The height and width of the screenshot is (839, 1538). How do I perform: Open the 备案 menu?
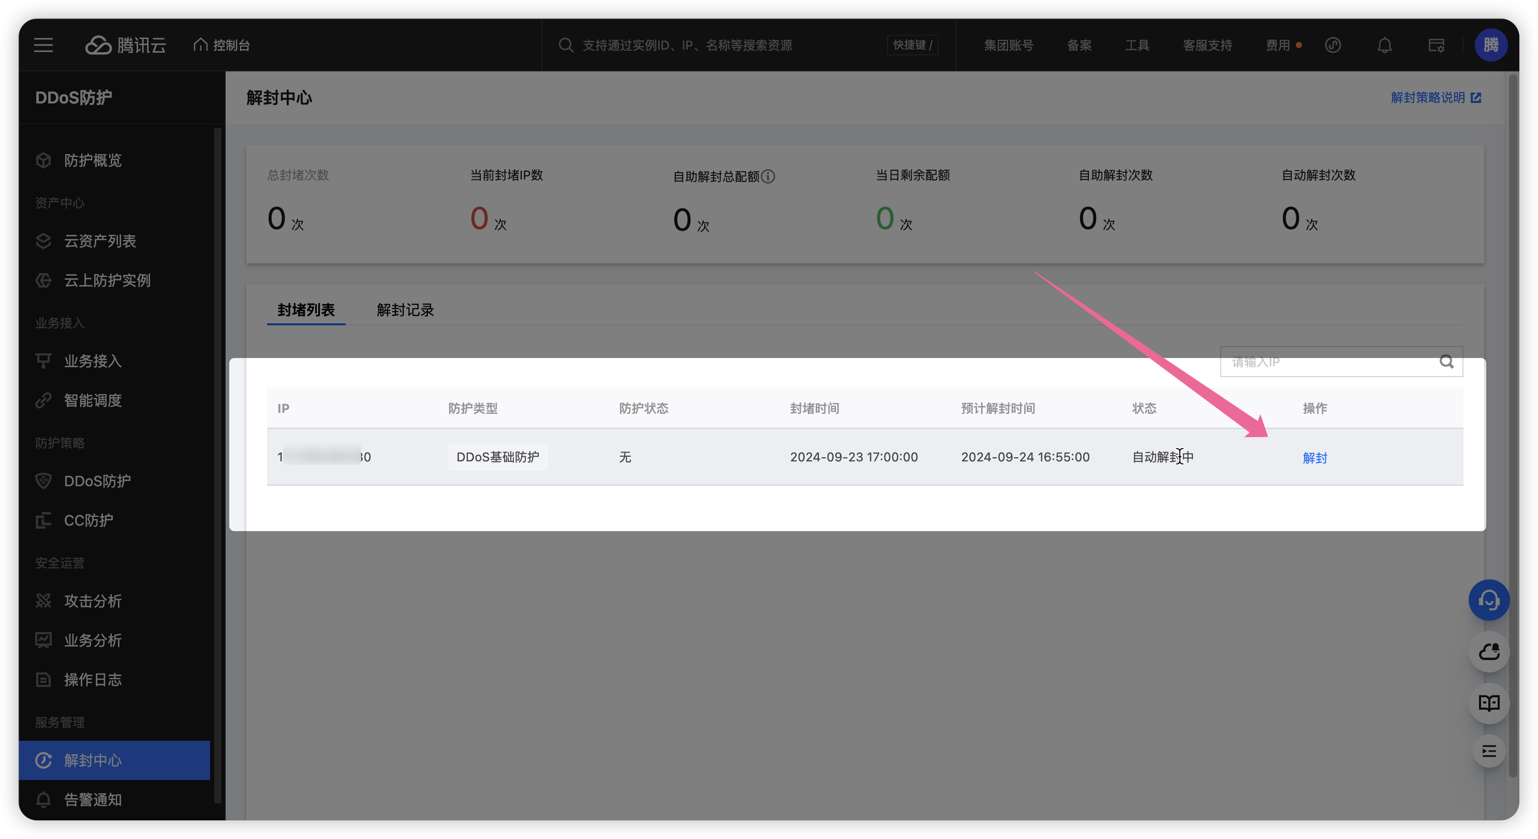(x=1079, y=46)
